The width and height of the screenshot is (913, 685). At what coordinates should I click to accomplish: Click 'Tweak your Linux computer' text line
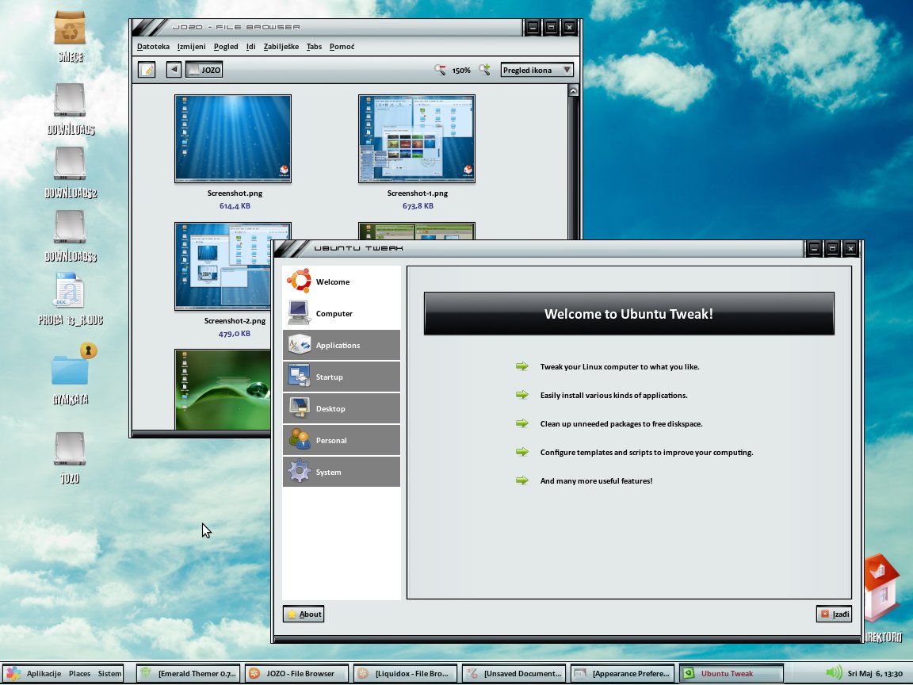620,367
